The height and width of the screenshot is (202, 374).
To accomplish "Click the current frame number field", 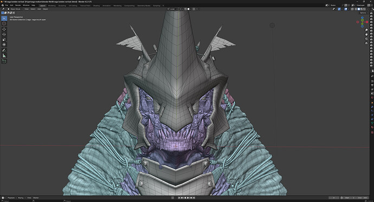I will click(334, 198).
